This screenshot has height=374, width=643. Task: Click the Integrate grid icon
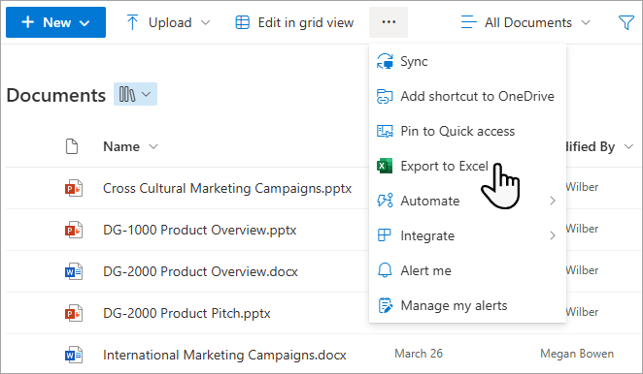coord(385,235)
